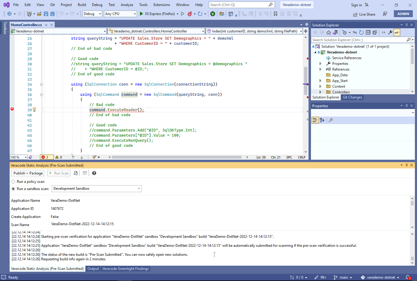The height and width of the screenshot is (281, 417).
Task: Click Start Without Debugging outline play icon
Action: click(182, 14)
